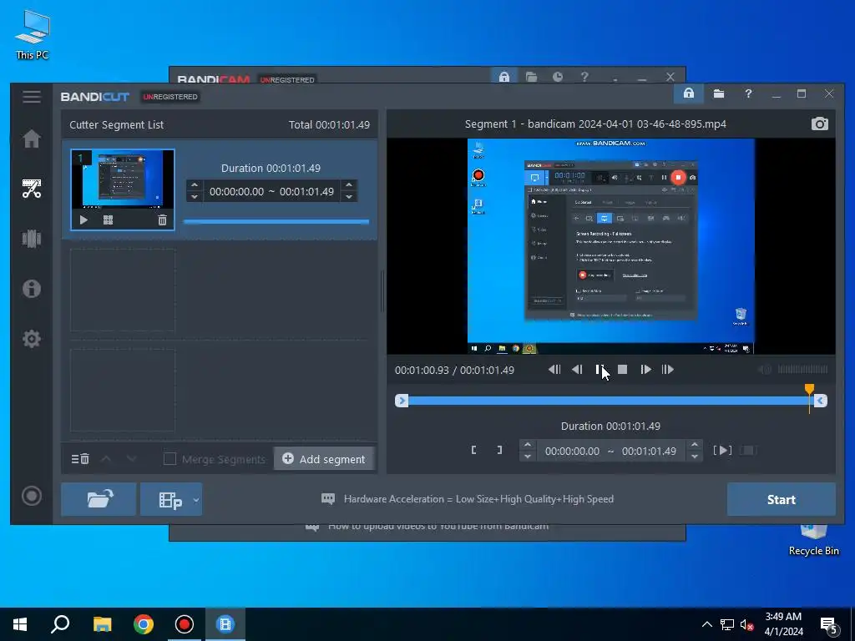Open Settings gear in sidebar
The image size is (855, 641).
[x=32, y=339]
